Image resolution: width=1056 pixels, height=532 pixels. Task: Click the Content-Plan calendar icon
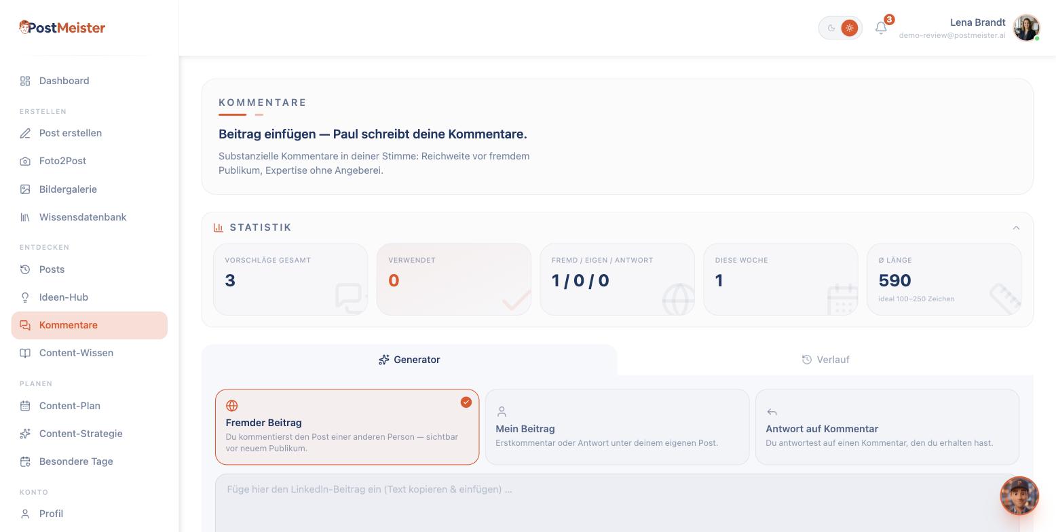coord(25,406)
